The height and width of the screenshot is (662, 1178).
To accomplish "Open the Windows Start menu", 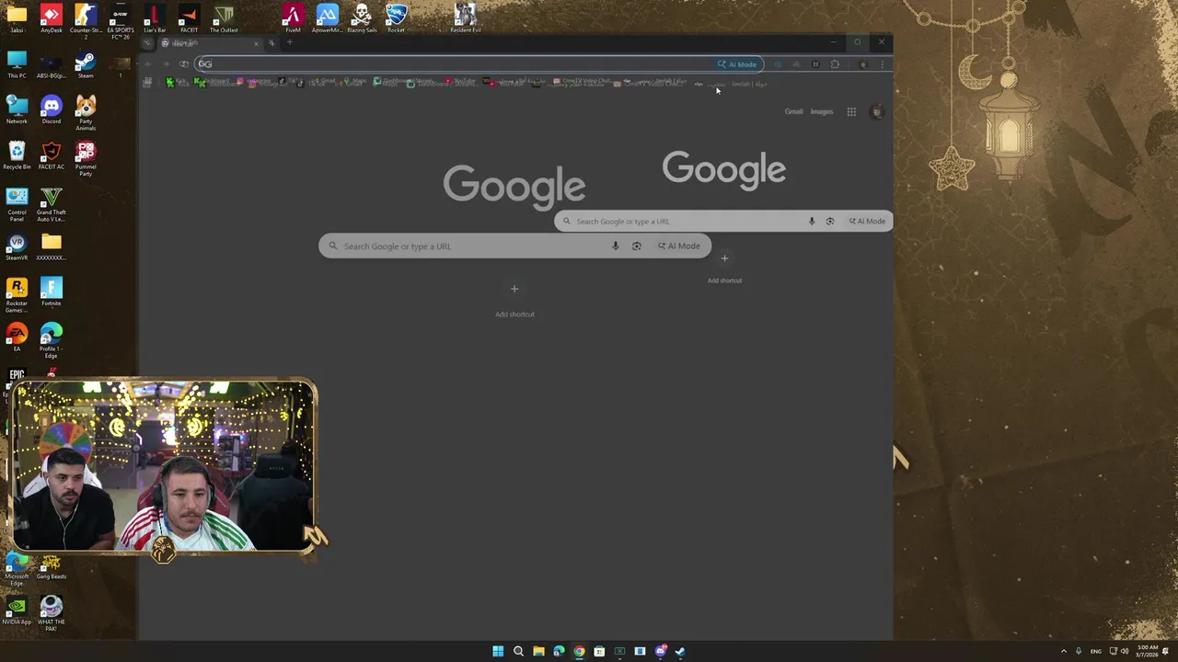I will point(498,651).
